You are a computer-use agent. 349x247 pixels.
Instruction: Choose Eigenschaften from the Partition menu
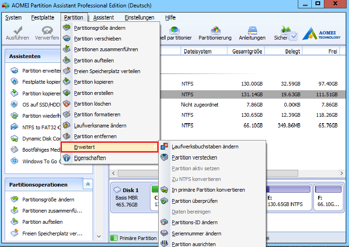[110, 158]
